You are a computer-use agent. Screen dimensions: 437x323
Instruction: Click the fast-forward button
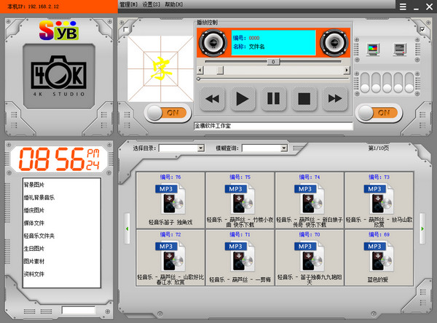coord(334,97)
